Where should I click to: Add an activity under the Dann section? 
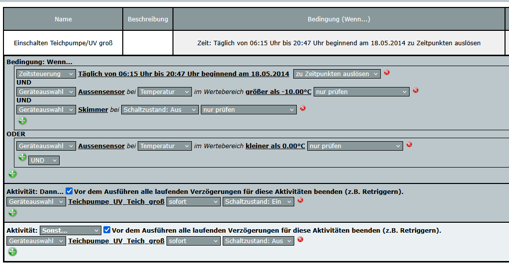[x=12, y=213]
